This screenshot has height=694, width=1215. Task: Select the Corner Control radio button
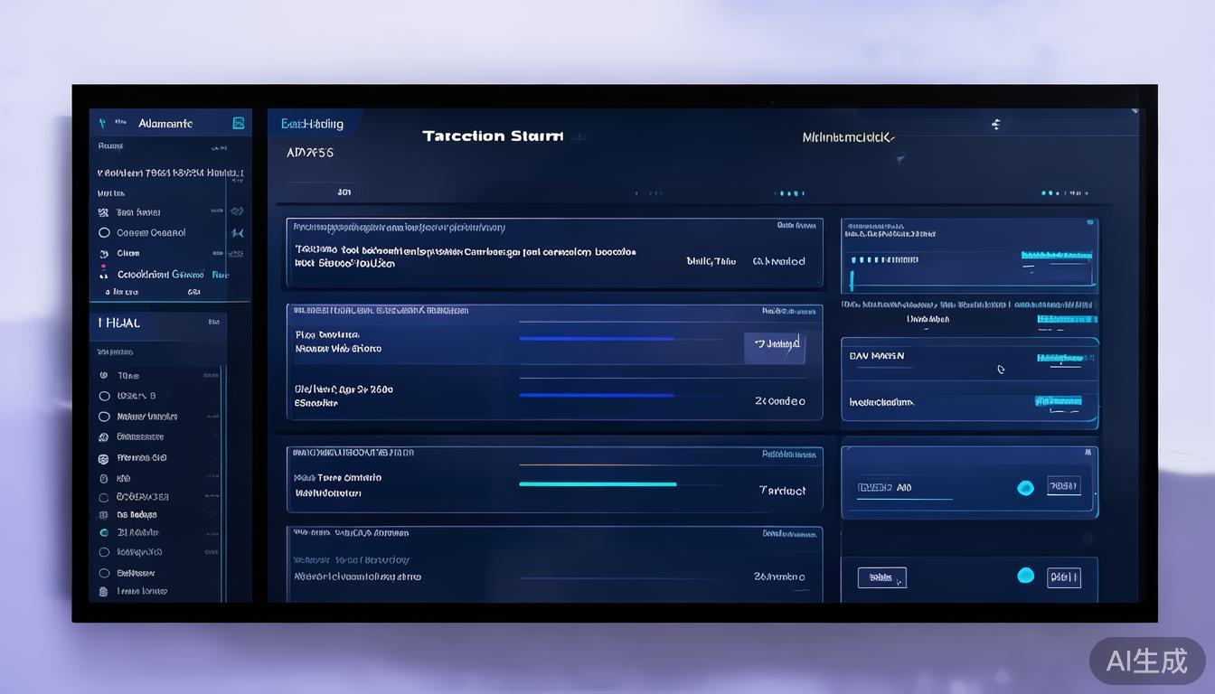(105, 231)
